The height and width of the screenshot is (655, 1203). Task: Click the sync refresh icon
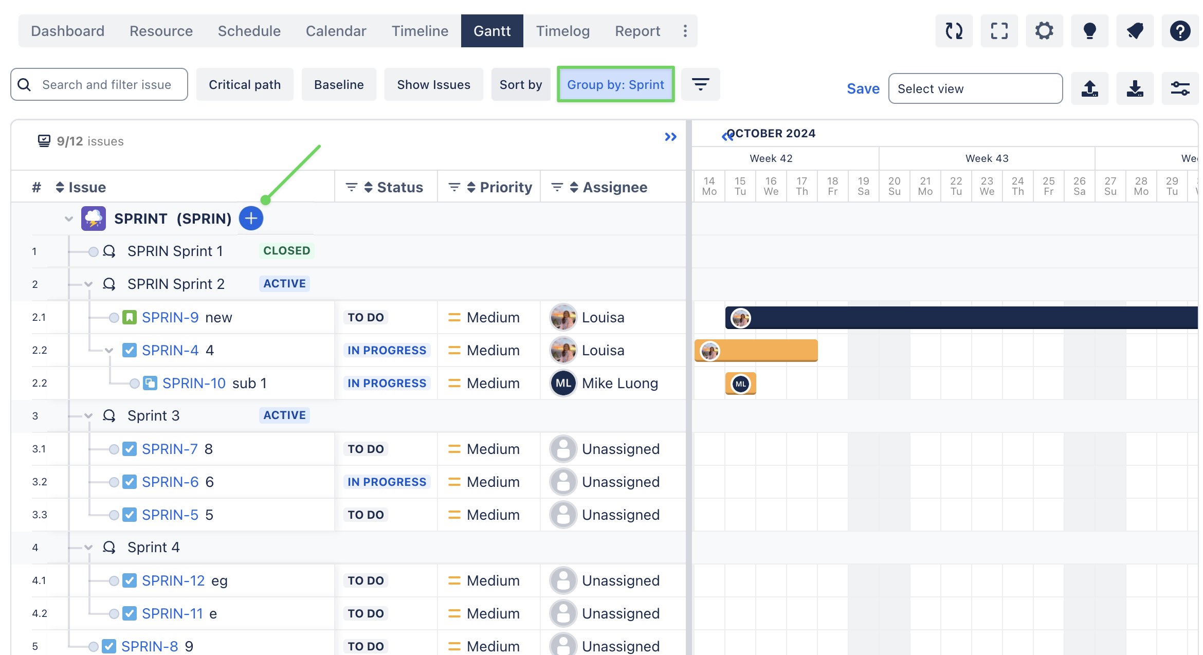point(954,31)
